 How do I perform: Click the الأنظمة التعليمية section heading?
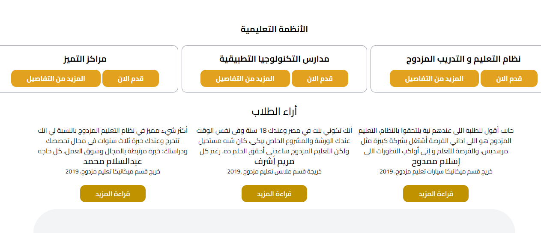click(274, 30)
